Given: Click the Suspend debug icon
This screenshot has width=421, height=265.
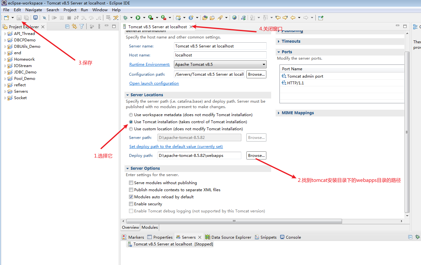Looking at the screenshot, I should tap(62, 18).
